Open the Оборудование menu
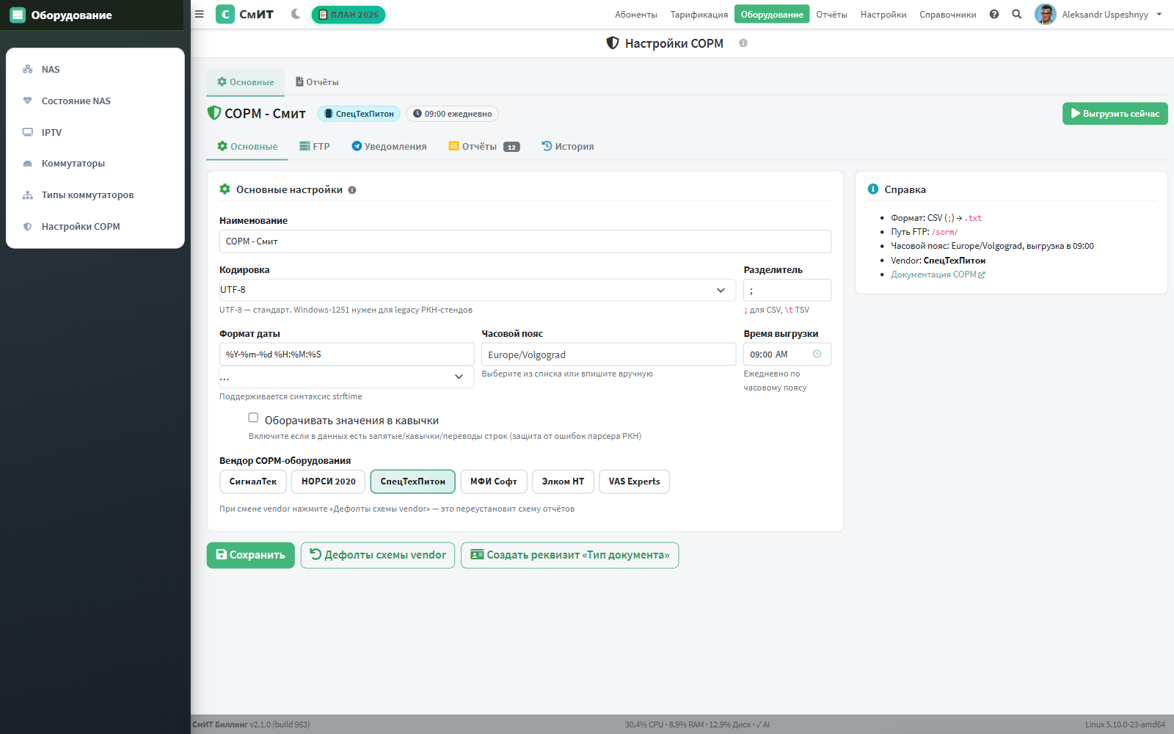Viewport: 1174px width, 734px height. [x=772, y=15]
